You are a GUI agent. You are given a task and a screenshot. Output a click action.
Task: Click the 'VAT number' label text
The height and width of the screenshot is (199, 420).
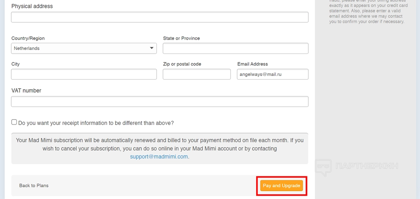[x=26, y=90]
